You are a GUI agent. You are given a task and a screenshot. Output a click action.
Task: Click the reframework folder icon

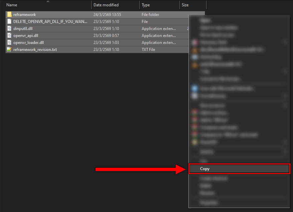(x=9, y=15)
